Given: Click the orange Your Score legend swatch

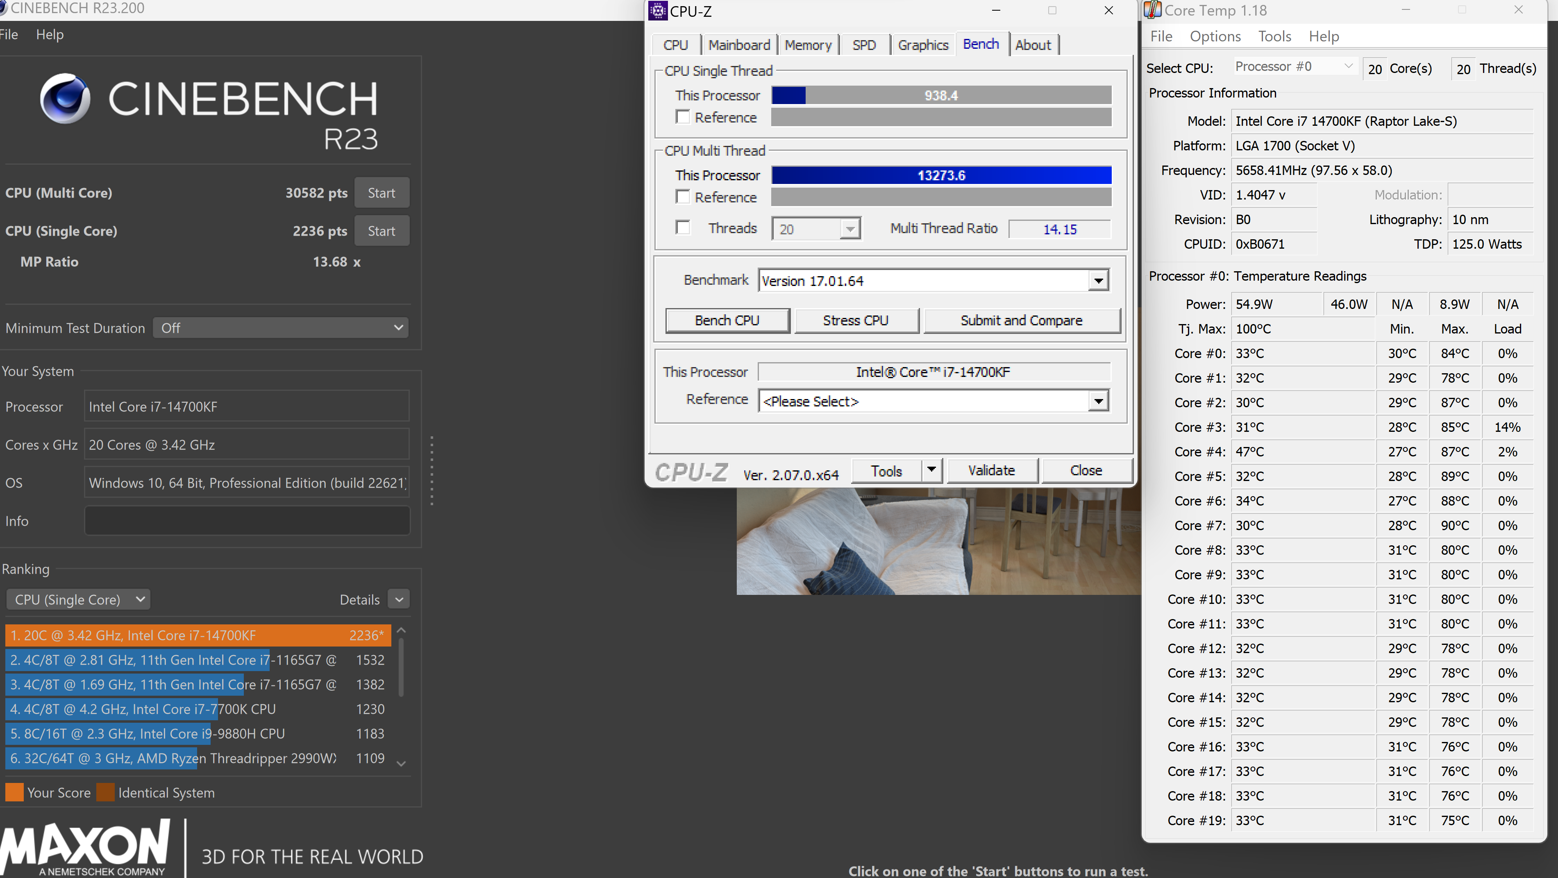Looking at the screenshot, I should 14,792.
